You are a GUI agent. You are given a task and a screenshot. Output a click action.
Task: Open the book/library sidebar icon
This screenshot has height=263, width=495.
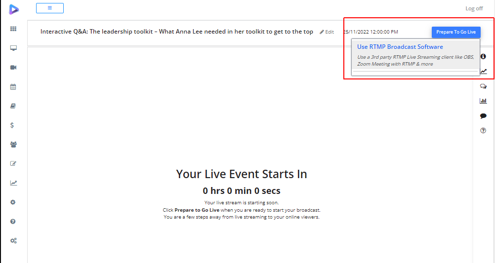[x=13, y=106]
